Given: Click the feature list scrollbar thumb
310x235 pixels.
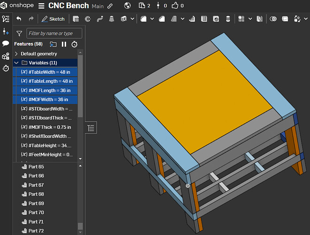Looking at the screenshot, I should (x=80, y=86).
